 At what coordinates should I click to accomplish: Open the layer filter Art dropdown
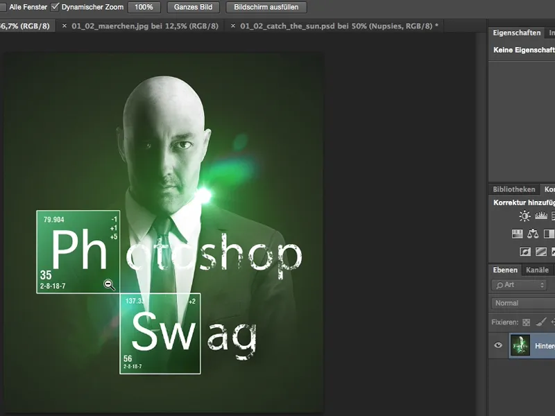(520, 285)
